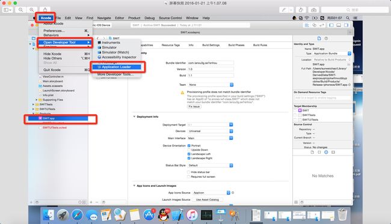Open the Status Bar Style dropdown
Screen dimensions: 391x224
(210, 165)
